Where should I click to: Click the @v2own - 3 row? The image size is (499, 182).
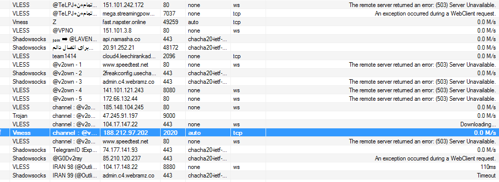tap(249, 82)
